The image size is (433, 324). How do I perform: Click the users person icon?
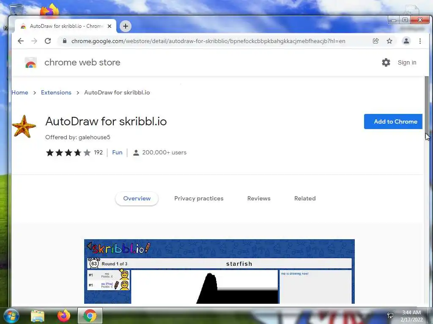pos(136,153)
